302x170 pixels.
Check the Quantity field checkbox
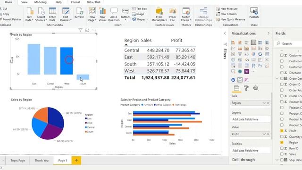[282, 136]
